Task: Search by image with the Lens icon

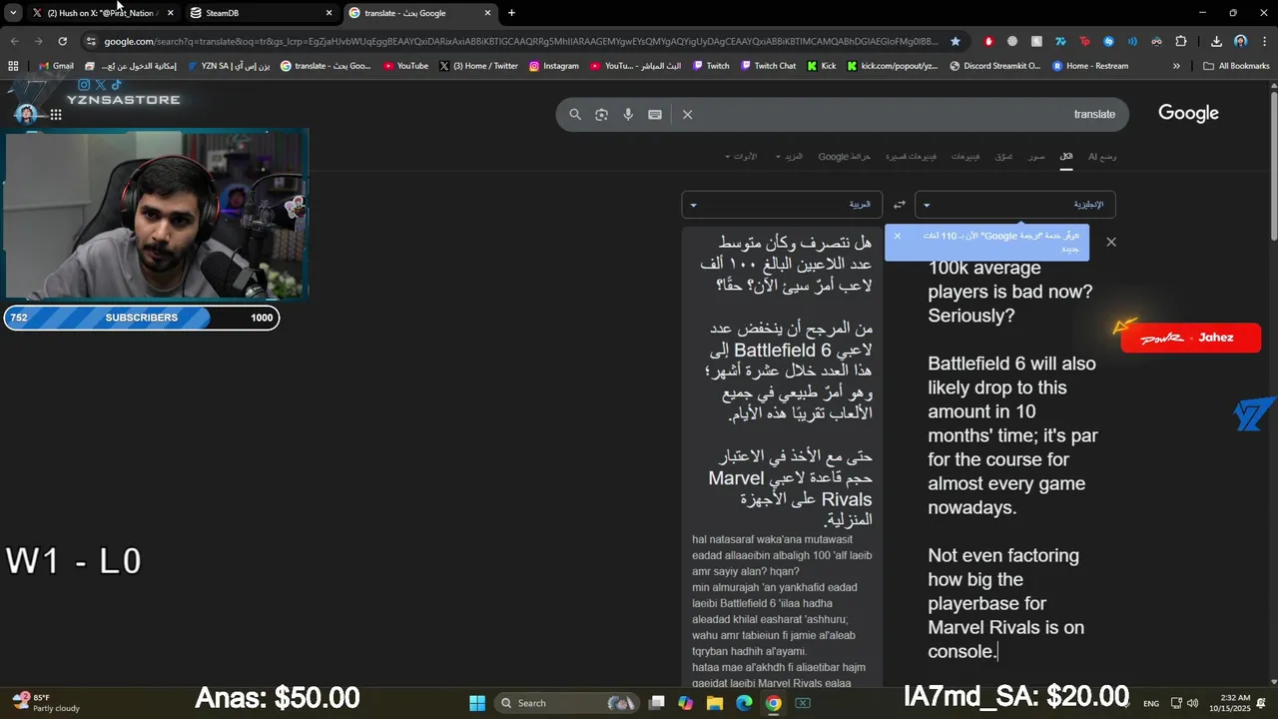Action: tap(601, 114)
